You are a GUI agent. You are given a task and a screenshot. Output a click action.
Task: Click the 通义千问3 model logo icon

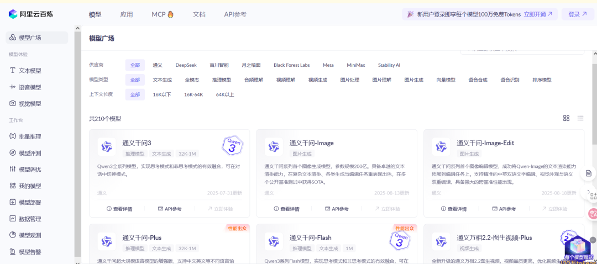(x=107, y=147)
